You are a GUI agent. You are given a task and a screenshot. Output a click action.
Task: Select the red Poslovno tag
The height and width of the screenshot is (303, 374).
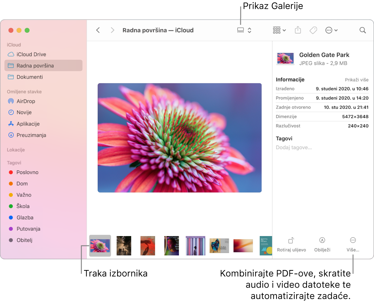coord(27,172)
